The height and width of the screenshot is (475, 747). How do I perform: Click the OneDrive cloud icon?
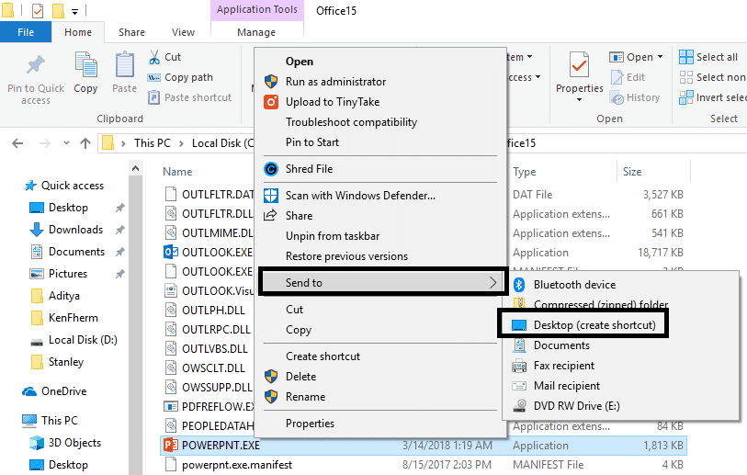[29, 391]
